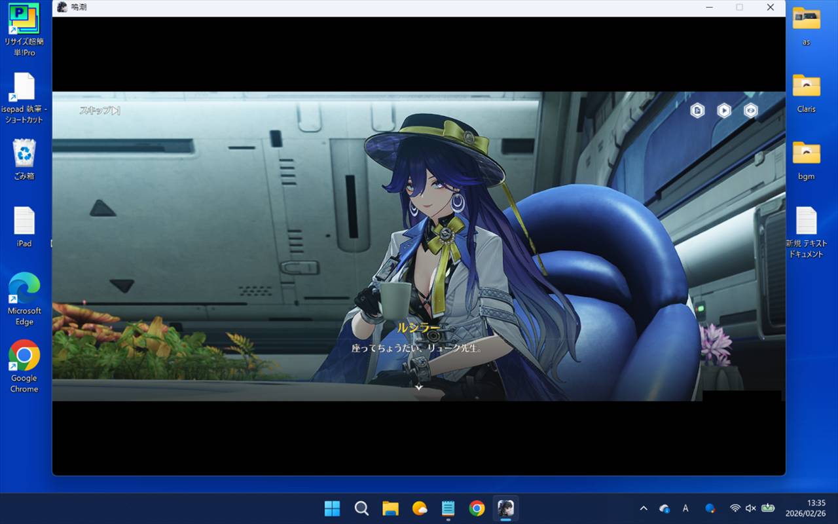Toggle dialogue auto-play
Screen dimensions: 838x524
point(723,111)
